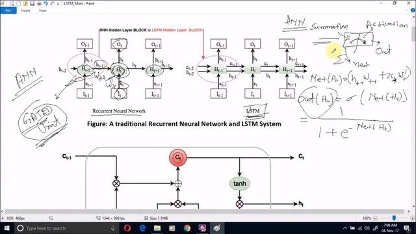The height and width of the screenshot is (234, 416).
Task: Open the File menu
Action: coord(8,10)
